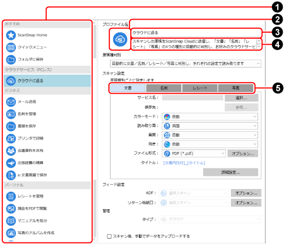This screenshot has height=250, width=287.
Task: Open the 向き dropdown
Action: pyautogui.click(x=210, y=144)
